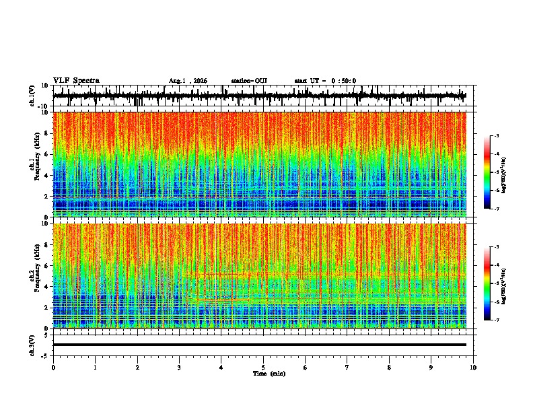Click the "2" kHz tick on ch.1 spectrogram
Screen dimensions: 533x412
pyautogui.click(x=47, y=197)
